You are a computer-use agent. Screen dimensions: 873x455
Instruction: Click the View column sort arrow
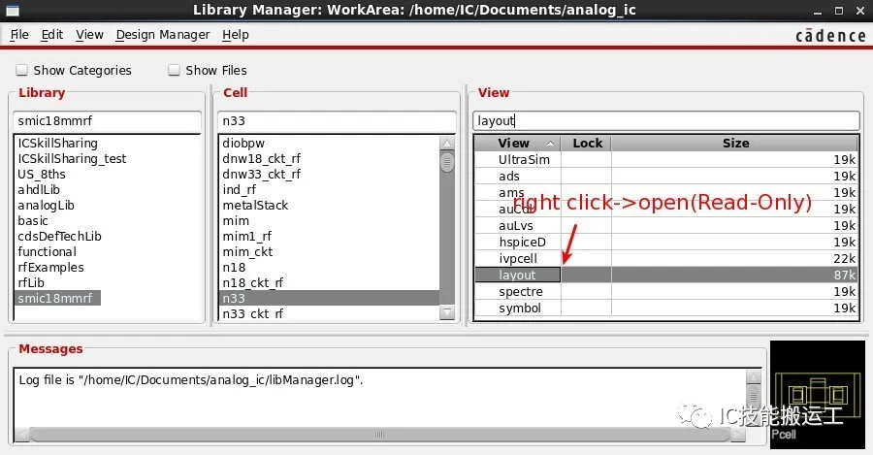point(550,144)
